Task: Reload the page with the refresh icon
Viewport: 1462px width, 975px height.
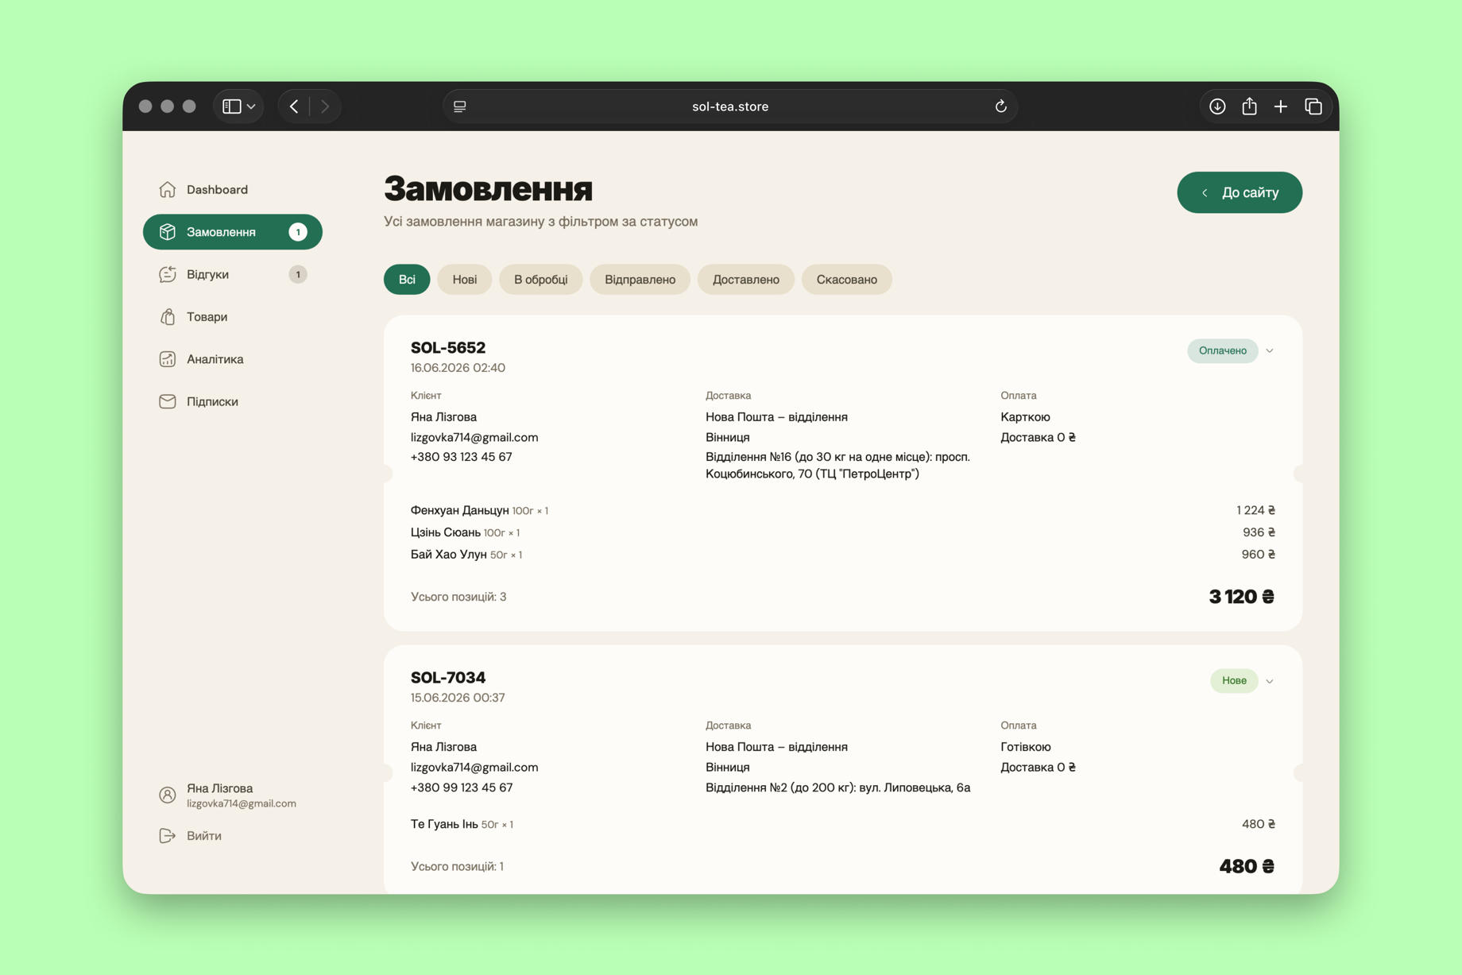Action: pos(1001,106)
